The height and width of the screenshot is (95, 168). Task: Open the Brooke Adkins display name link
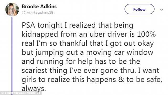coord(39,7)
